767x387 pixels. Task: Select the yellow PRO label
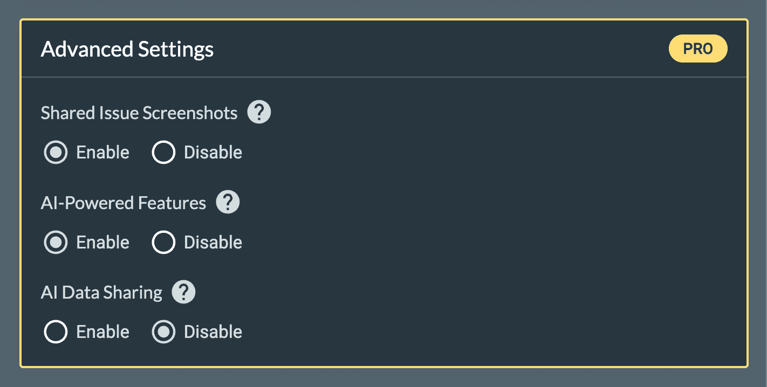[x=698, y=49]
